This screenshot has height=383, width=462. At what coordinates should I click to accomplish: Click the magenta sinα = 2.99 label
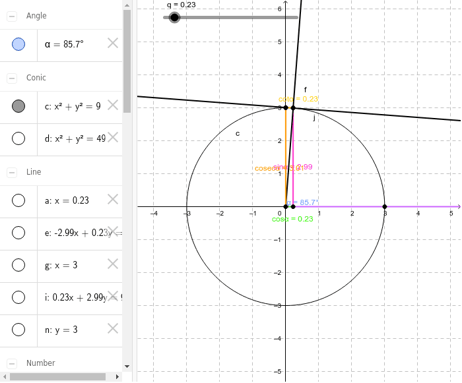(293, 167)
